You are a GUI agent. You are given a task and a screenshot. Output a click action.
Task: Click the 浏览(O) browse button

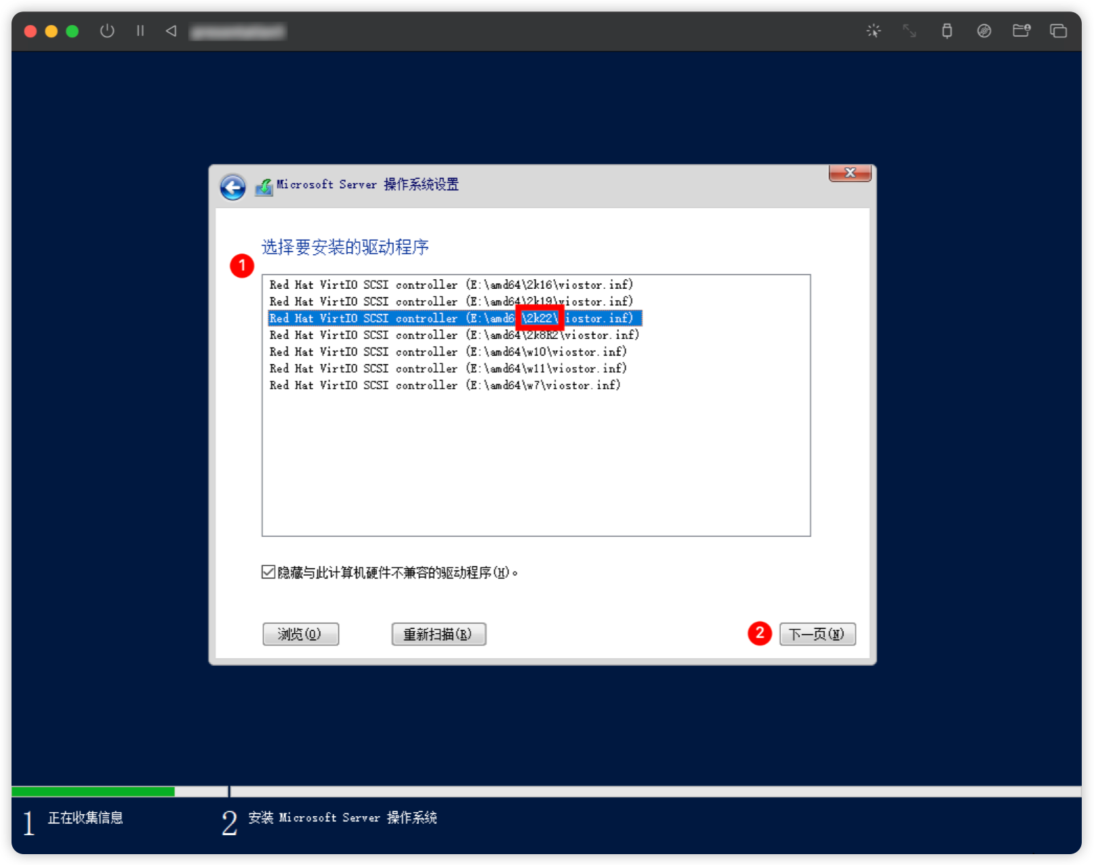[300, 635]
